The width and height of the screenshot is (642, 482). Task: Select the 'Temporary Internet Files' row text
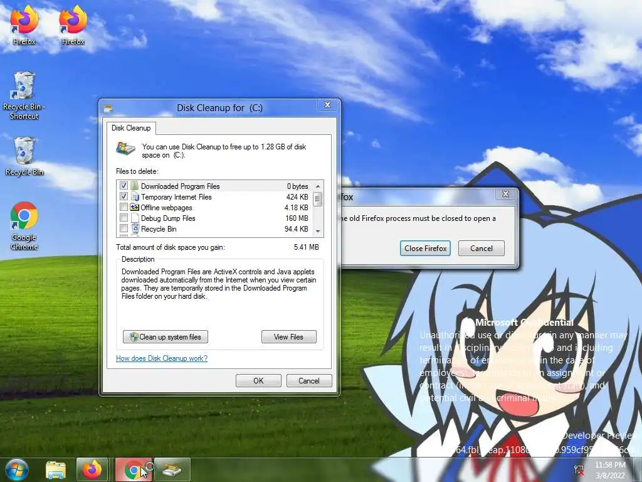pos(176,196)
